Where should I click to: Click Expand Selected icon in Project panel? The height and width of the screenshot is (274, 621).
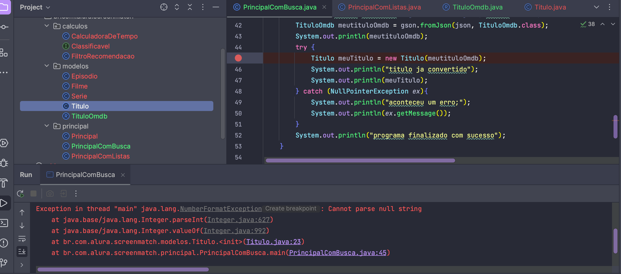click(x=177, y=7)
